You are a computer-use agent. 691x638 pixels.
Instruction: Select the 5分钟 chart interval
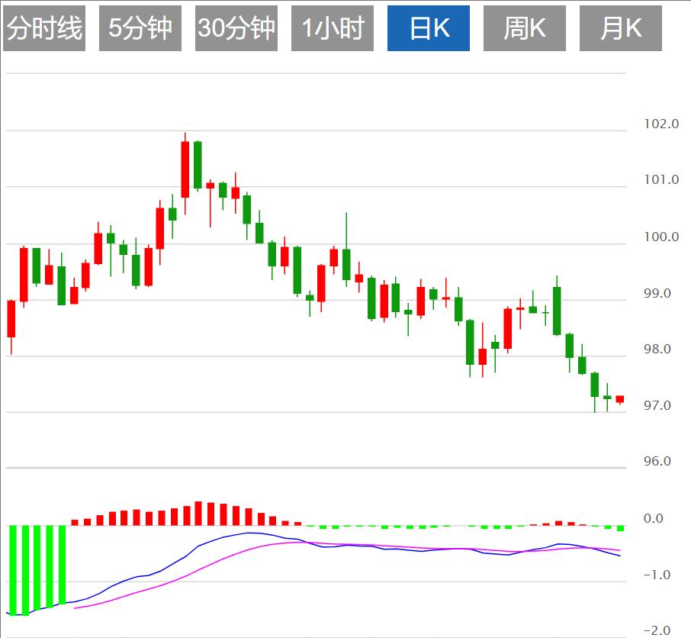point(140,28)
